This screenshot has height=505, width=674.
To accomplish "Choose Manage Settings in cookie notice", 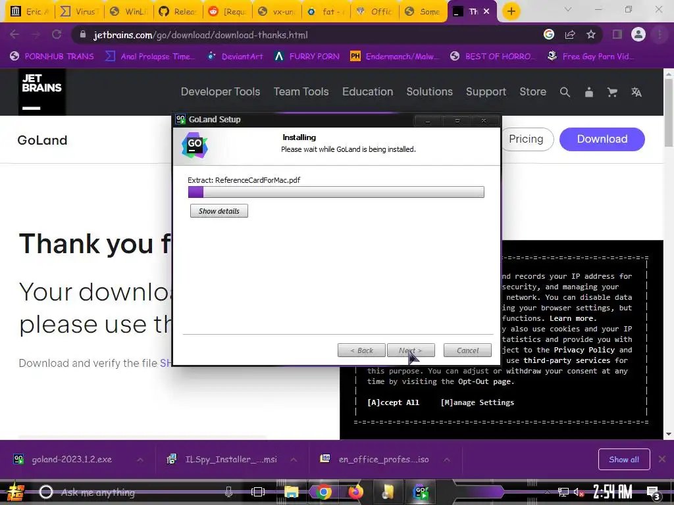I will (x=477, y=402).
